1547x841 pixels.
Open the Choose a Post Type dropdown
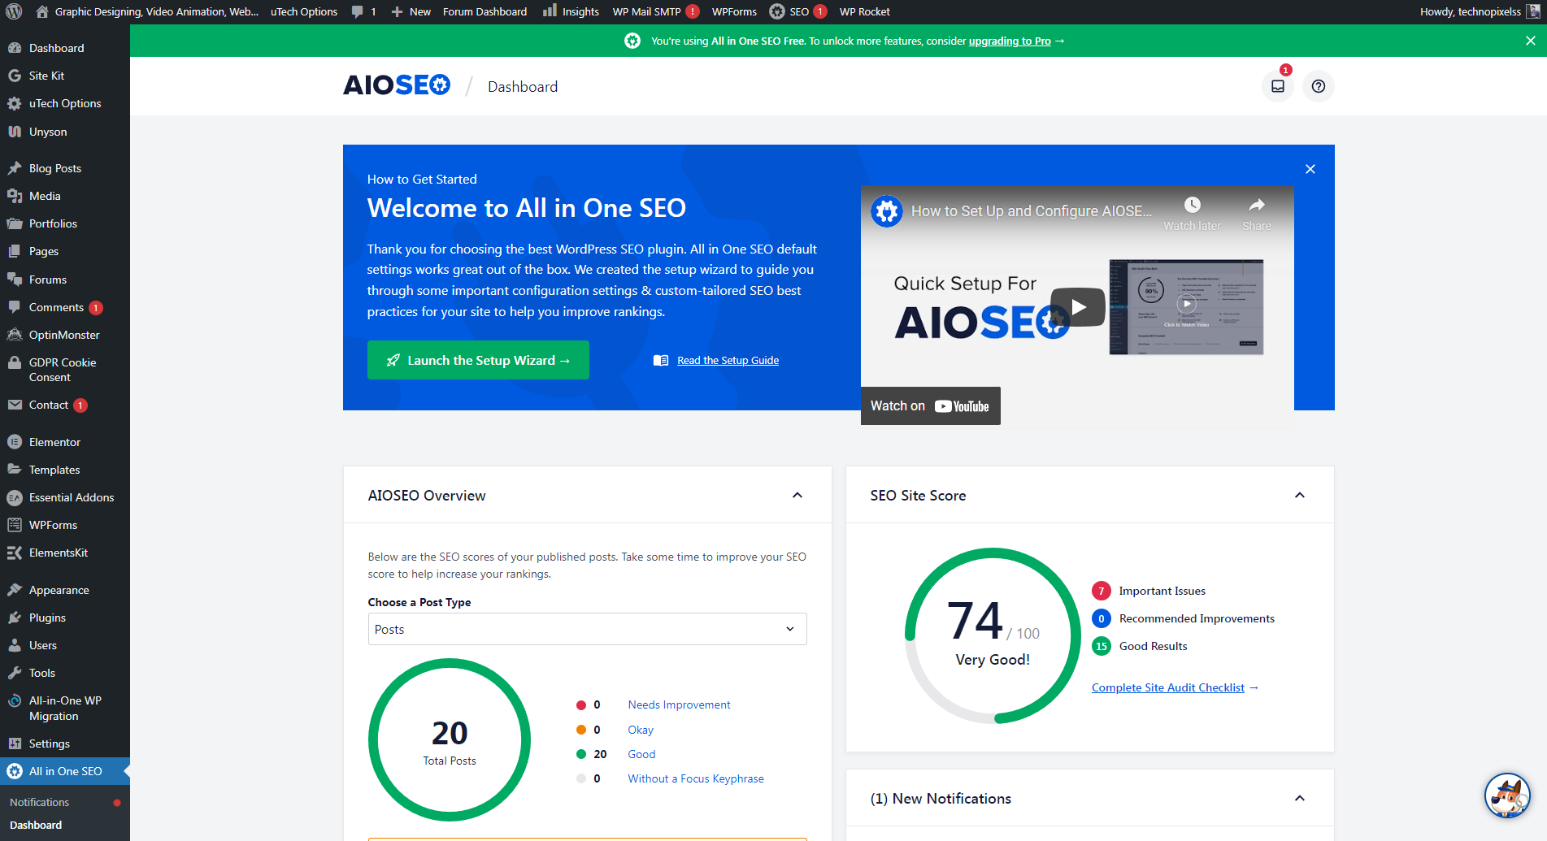pos(587,629)
